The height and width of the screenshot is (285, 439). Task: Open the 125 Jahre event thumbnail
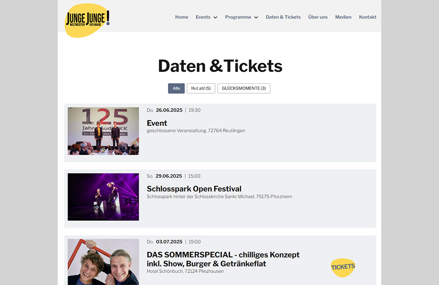[x=104, y=131]
